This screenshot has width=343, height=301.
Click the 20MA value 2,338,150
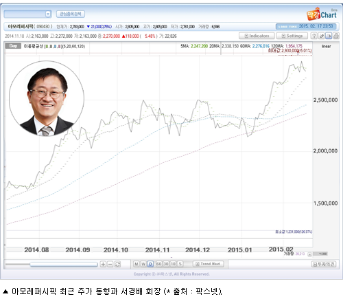(x=230, y=46)
